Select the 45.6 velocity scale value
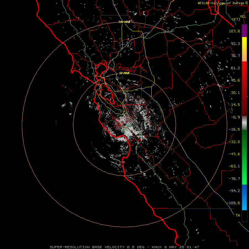Viewport: 249px width, 249px height. 235,80
